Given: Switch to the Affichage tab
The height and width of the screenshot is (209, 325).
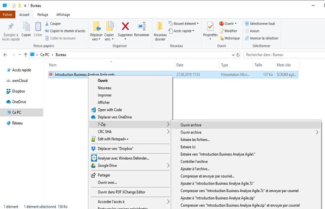Looking at the screenshot, I should pos(63,15).
